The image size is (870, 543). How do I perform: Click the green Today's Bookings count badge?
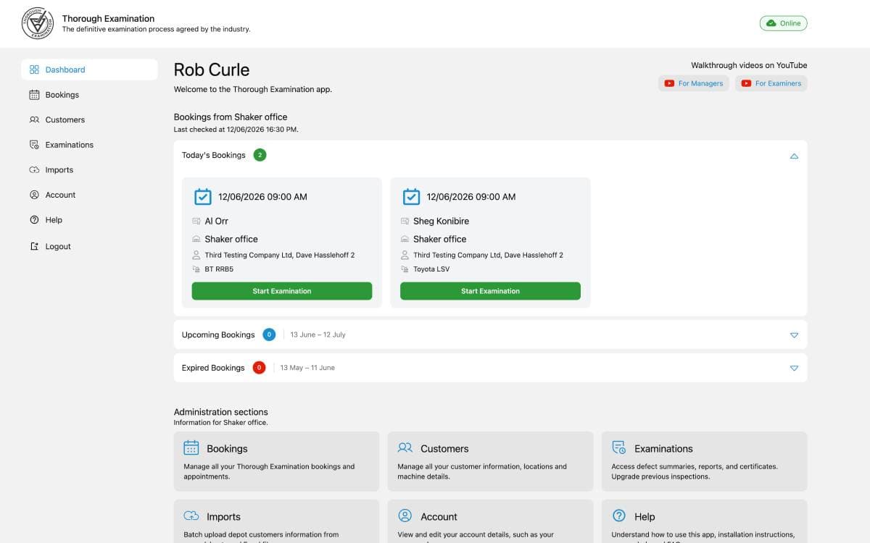click(x=260, y=155)
